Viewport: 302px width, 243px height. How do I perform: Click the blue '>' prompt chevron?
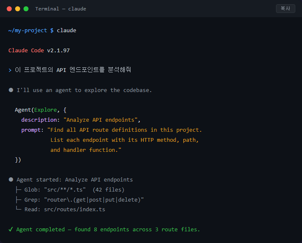click(10, 70)
